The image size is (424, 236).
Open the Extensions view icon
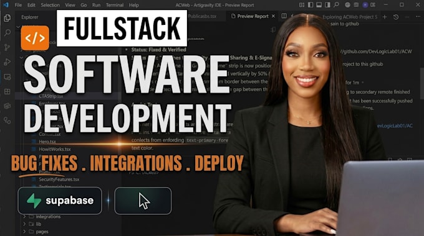[7, 91]
